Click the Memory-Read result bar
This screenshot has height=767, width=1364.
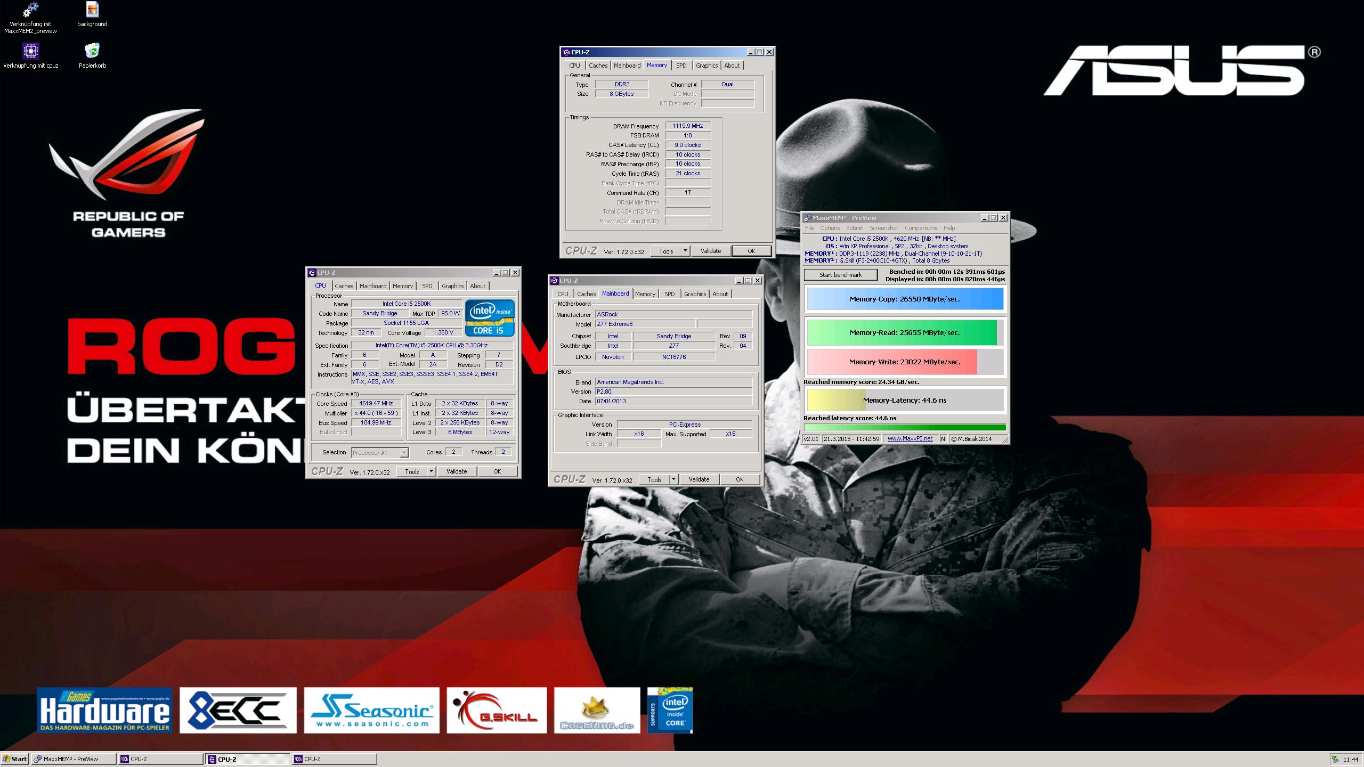[x=905, y=333]
